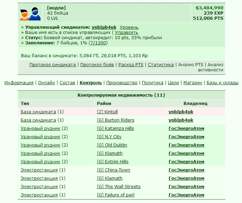Switch to Производство tab
This screenshot has width=242, height=203.
[122, 83]
